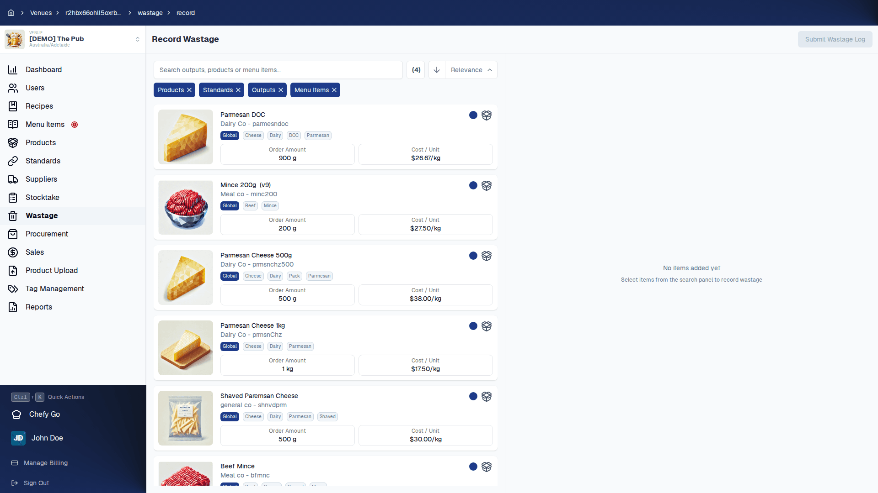The width and height of the screenshot is (878, 493).
Task: Click the Parmesan Cheese 500g image
Action: [186, 278]
